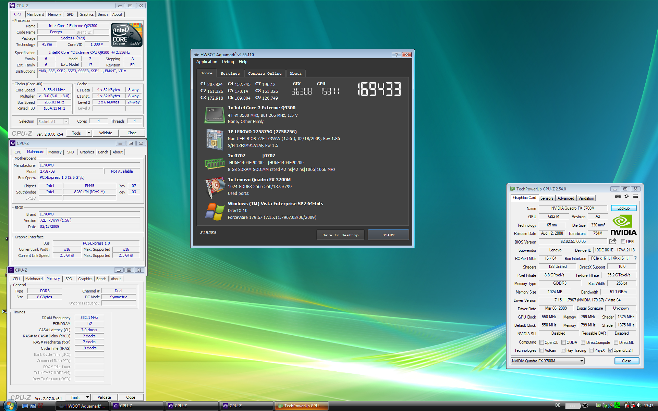Click Validate in the bottom CPU-Z window
Viewport: 658px width, 411px height.
tap(104, 397)
